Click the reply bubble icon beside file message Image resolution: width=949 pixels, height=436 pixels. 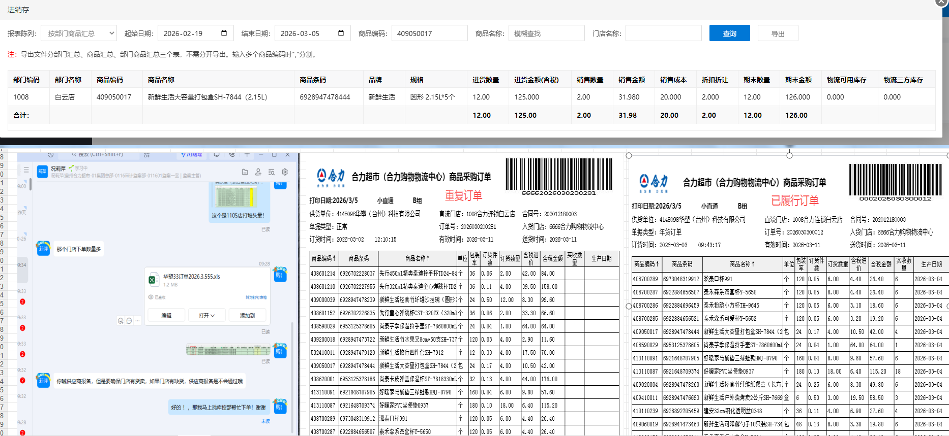(x=129, y=321)
